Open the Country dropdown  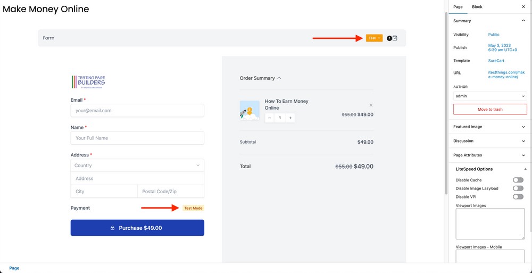coord(137,166)
